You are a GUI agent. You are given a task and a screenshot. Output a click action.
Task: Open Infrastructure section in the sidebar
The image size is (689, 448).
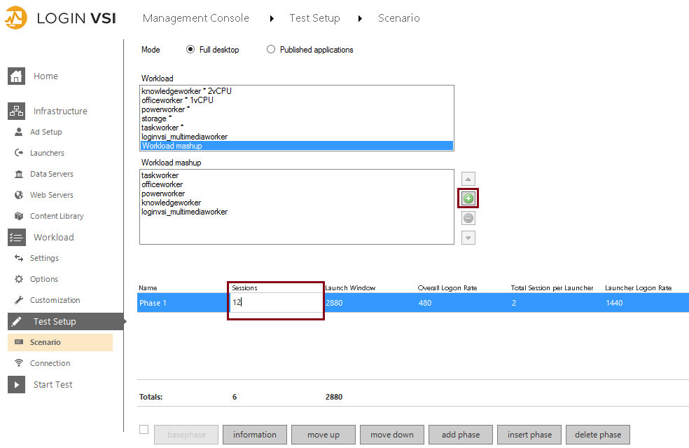(x=60, y=111)
